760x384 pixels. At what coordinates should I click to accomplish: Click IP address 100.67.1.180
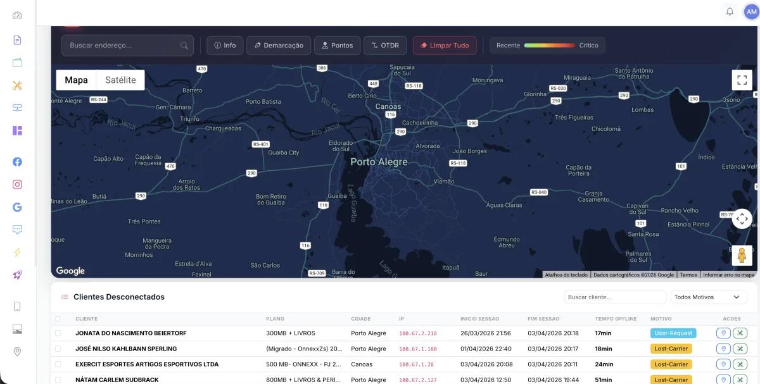click(x=418, y=349)
